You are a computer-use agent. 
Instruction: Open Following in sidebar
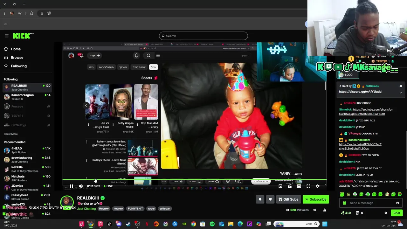click(15, 66)
